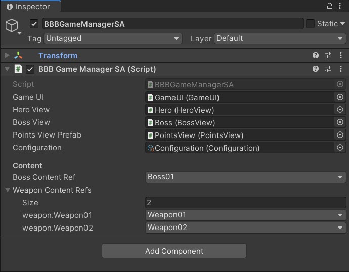Click the Add Component button
Image resolution: width=349 pixels, height=272 pixels.
pos(174,251)
